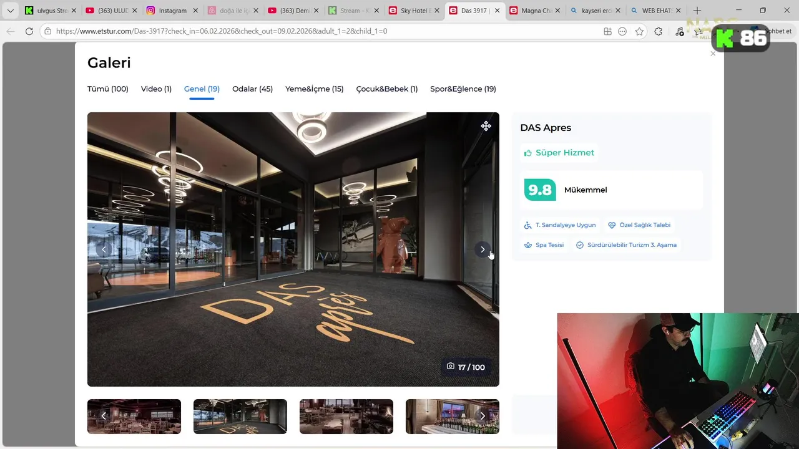Screen dimensions: 799x449
Task: Switch to the Instagram tab
Action: [172, 11]
